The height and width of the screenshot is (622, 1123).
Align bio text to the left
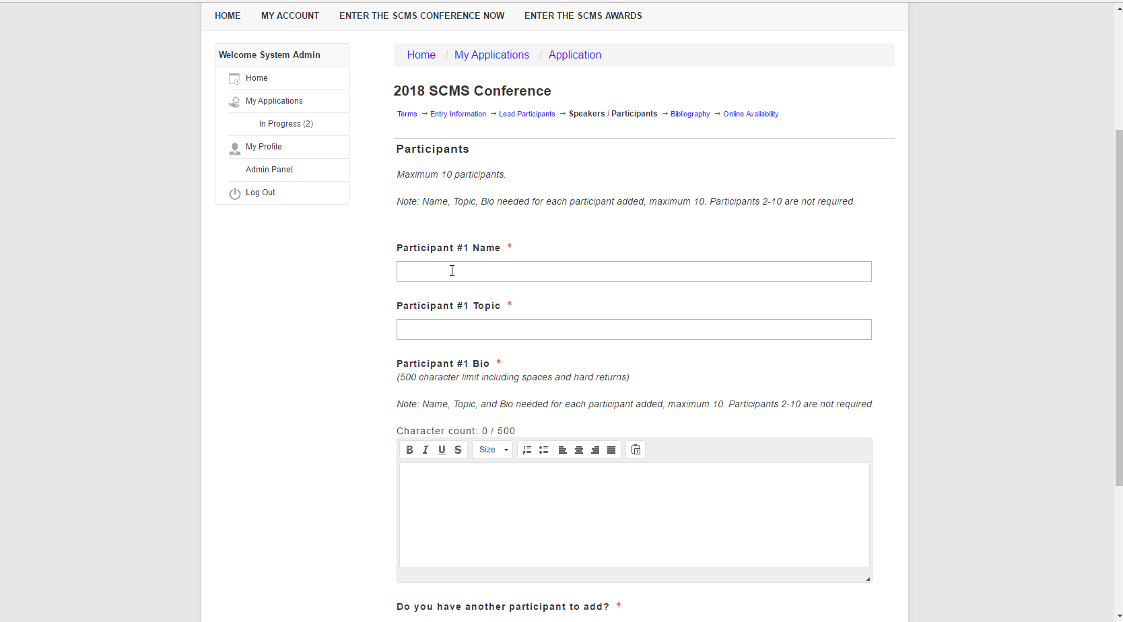[x=563, y=450]
